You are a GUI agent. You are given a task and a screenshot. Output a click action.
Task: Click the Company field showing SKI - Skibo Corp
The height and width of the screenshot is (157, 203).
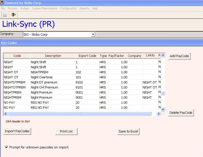(x=59, y=35)
